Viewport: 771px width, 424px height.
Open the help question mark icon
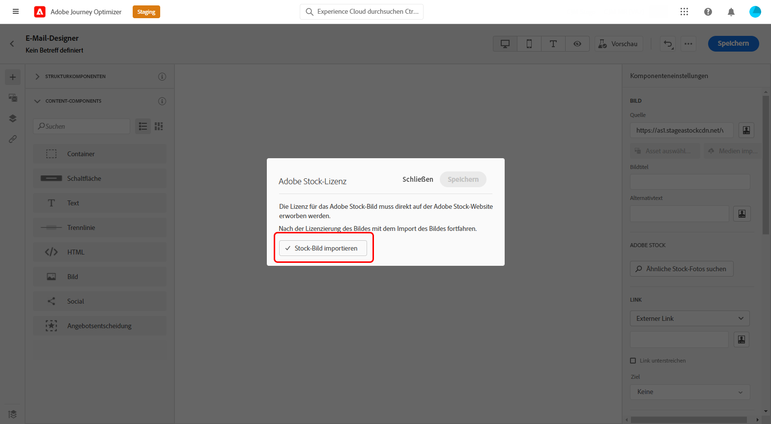click(x=708, y=12)
